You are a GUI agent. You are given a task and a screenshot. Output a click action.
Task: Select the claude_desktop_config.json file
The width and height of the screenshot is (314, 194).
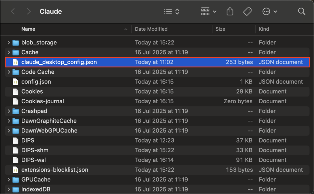[59, 62]
